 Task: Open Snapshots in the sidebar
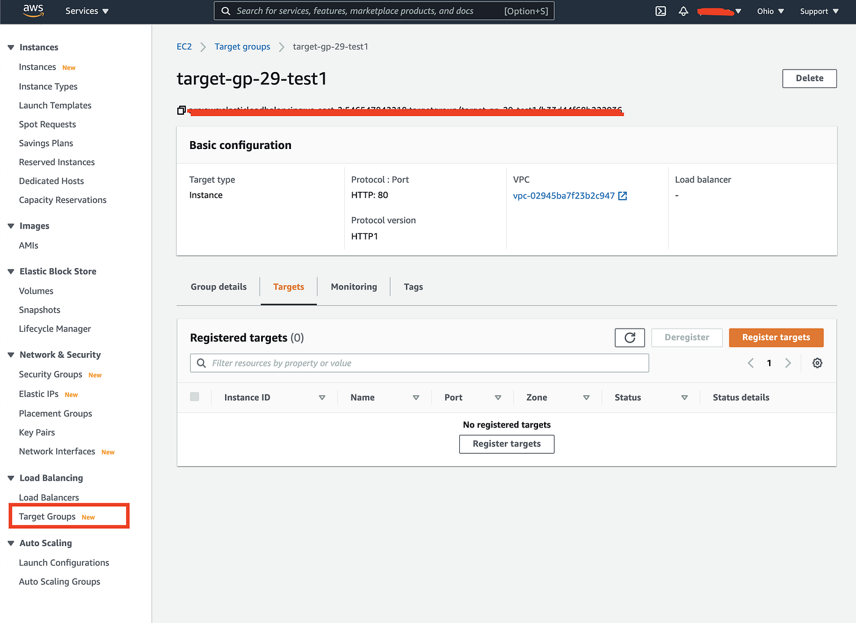click(40, 310)
